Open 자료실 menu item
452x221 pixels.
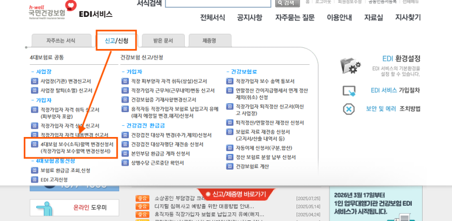373,17
